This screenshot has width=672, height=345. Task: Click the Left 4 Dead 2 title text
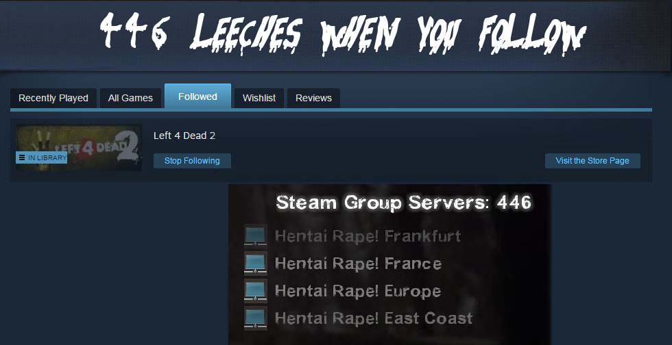pyautogui.click(x=184, y=136)
